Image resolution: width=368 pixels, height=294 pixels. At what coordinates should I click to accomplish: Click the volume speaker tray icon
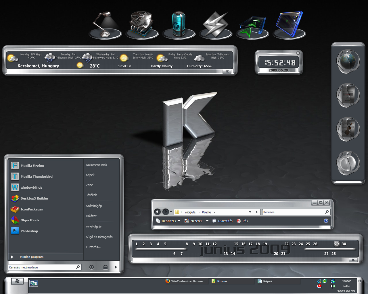[x=333, y=286]
